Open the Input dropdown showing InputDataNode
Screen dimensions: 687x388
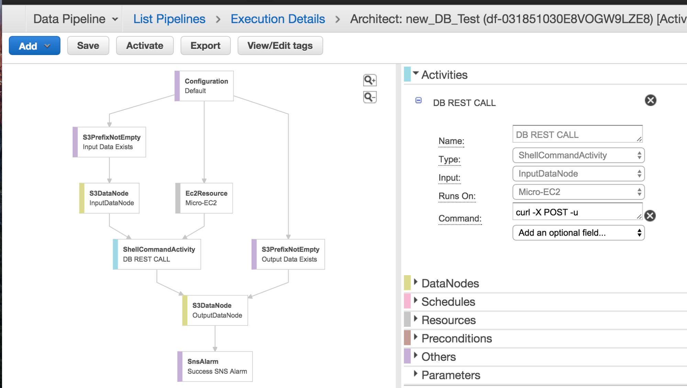coord(578,174)
